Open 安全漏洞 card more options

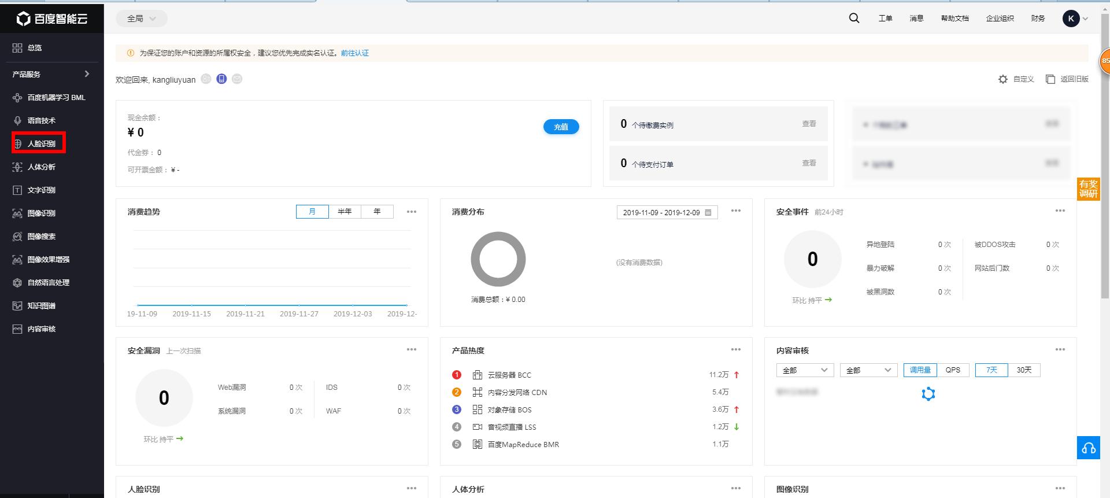point(412,349)
